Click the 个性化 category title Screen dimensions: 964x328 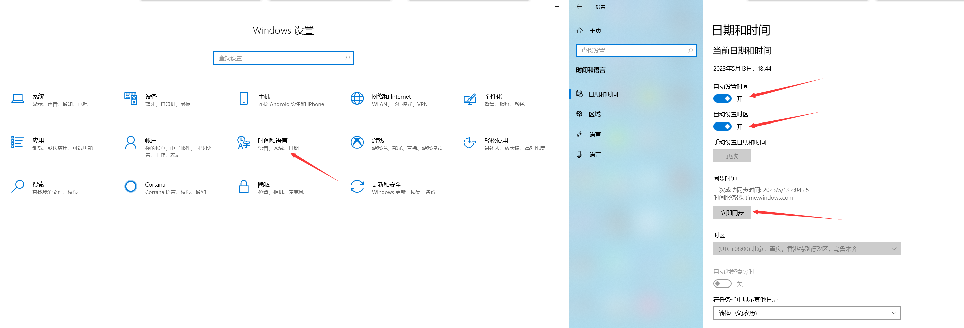click(x=493, y=96)
